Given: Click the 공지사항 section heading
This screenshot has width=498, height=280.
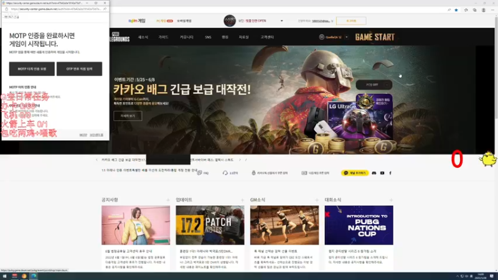Looking at the screenshot, I should click(110, 200).
